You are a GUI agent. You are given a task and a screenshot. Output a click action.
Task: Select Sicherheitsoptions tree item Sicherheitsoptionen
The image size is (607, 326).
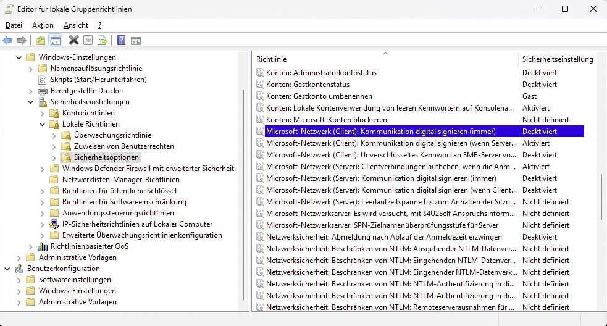tap(106, 157)
